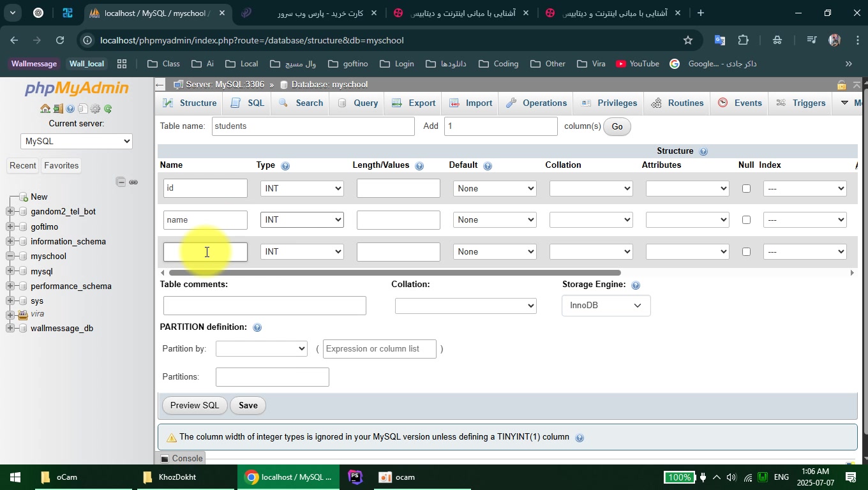The width and height of the screenshot is (868, 490).
Task: Open the media controls music-note icon
Action: 812,40
